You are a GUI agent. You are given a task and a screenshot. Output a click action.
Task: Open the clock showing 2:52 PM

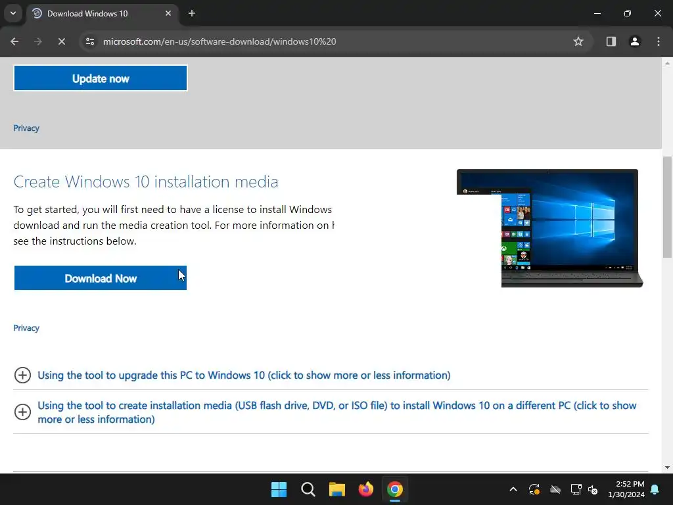coord(626,489)
